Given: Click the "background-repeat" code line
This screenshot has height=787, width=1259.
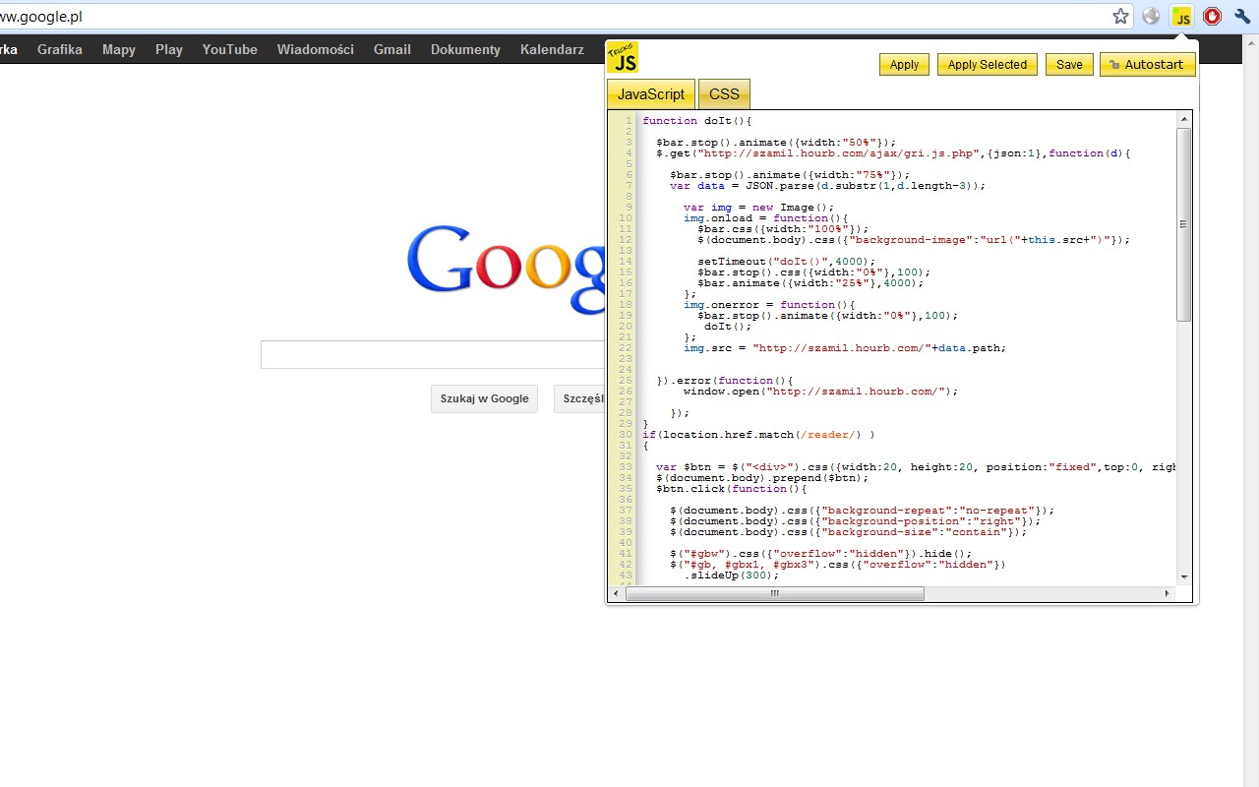Looking at the screenshot, I should (863, 511).
